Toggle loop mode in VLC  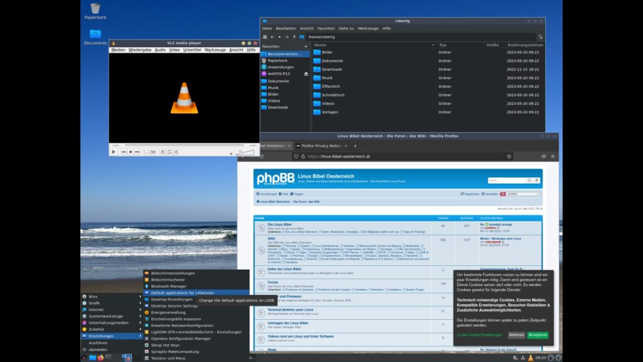click(170, 152)
